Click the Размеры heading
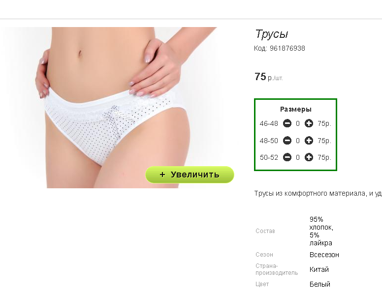Viewport: 382px width, 293px height. (x=295, y=109)
